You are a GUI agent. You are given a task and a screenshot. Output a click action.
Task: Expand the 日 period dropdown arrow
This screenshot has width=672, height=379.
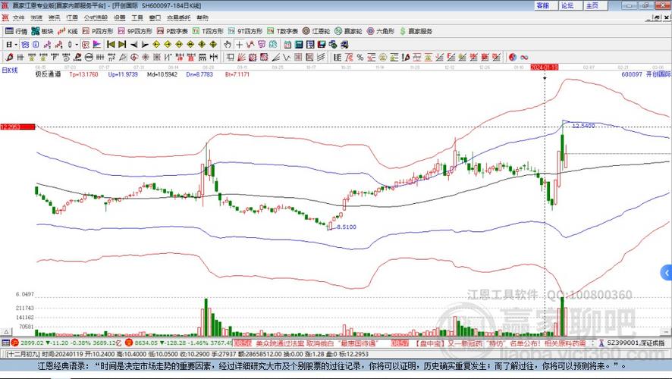pyautogui.click(x=17, y=45)
